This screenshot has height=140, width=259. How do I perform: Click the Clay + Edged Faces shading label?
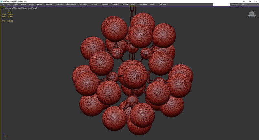(x=29, y=8)
